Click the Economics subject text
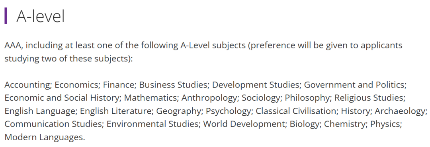Viewport: 430px width, 147px height. pyautogui.click(x=76, y=85)
